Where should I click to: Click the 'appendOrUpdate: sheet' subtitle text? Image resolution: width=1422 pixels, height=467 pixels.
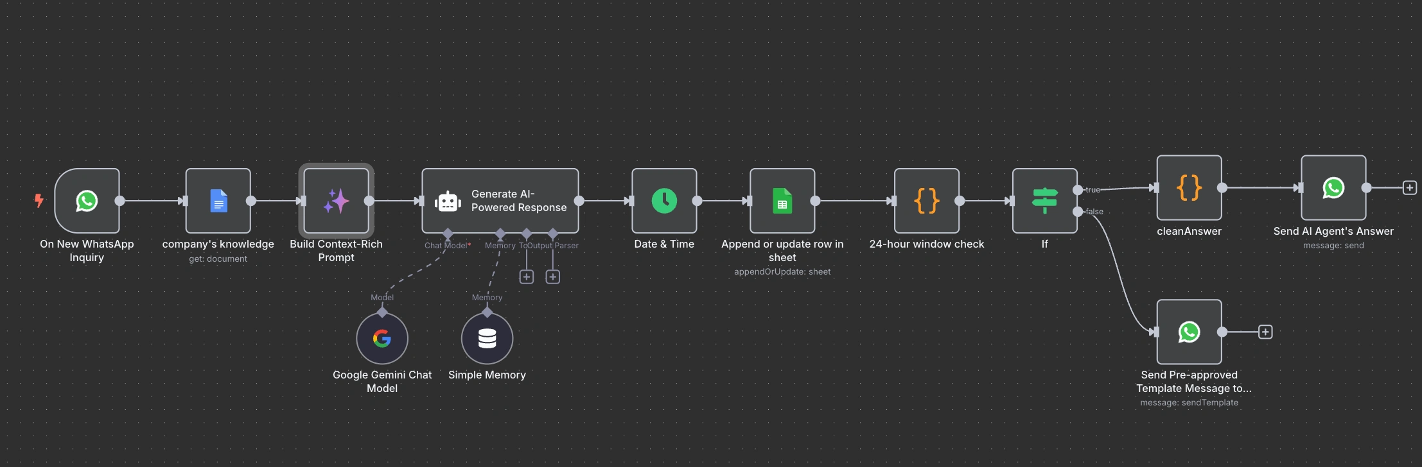tap(782, 272)
